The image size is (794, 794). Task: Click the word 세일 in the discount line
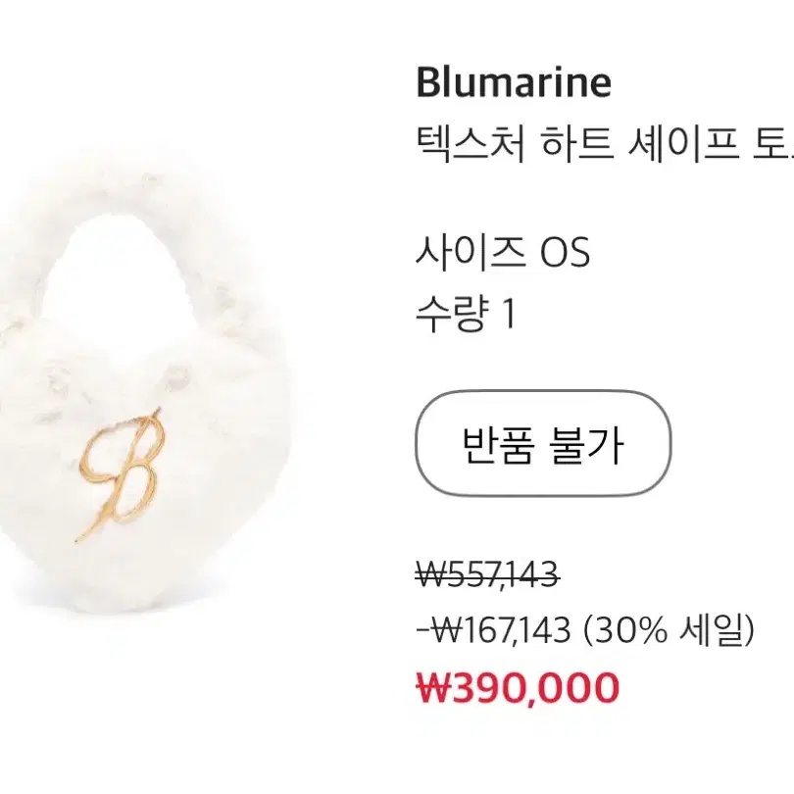pyautogui.click(x=713, y=629)
